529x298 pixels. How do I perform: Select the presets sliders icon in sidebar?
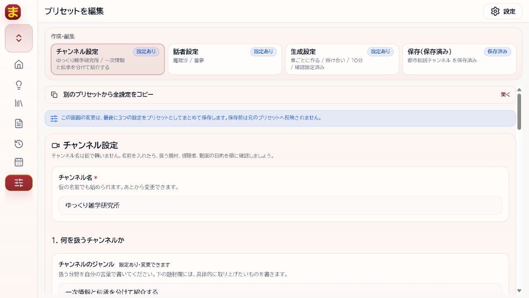pos(19,183)
